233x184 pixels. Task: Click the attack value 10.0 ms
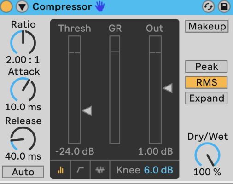point(23,107)
